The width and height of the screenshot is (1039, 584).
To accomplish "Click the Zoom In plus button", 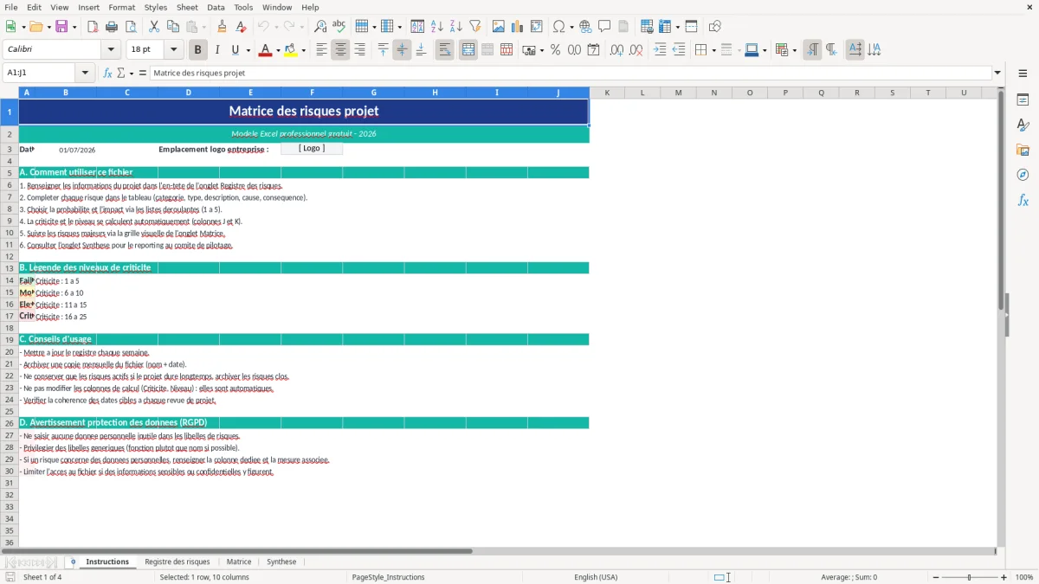I will tap(1004, 577).
